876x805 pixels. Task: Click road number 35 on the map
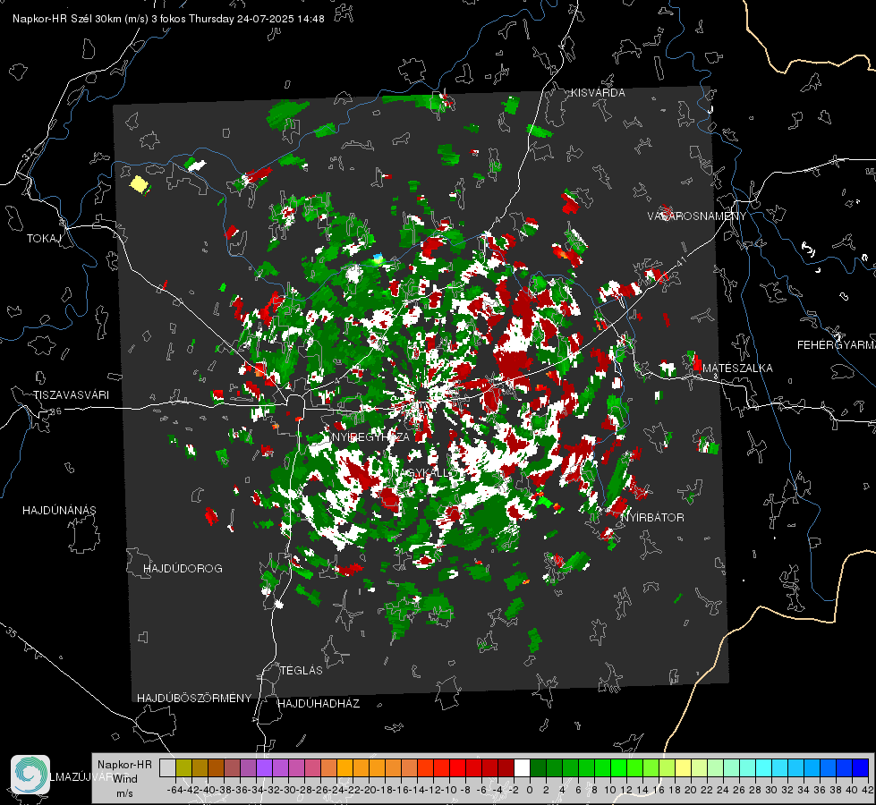click(12, 632)
